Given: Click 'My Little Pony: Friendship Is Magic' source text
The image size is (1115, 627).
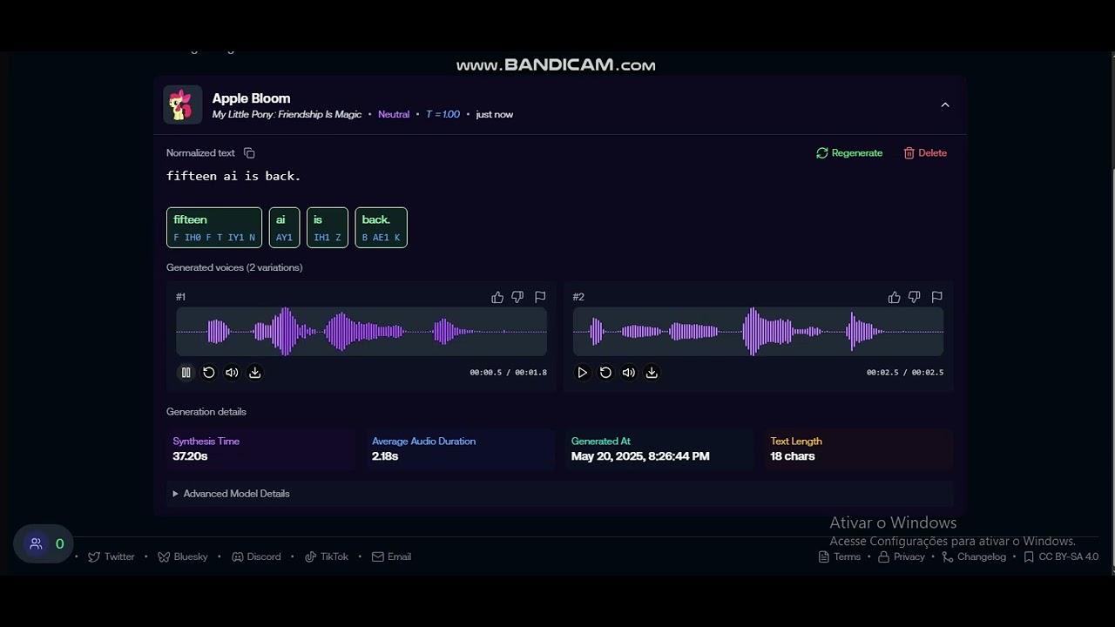Looking at the screenshot, I should pos(287,115).
